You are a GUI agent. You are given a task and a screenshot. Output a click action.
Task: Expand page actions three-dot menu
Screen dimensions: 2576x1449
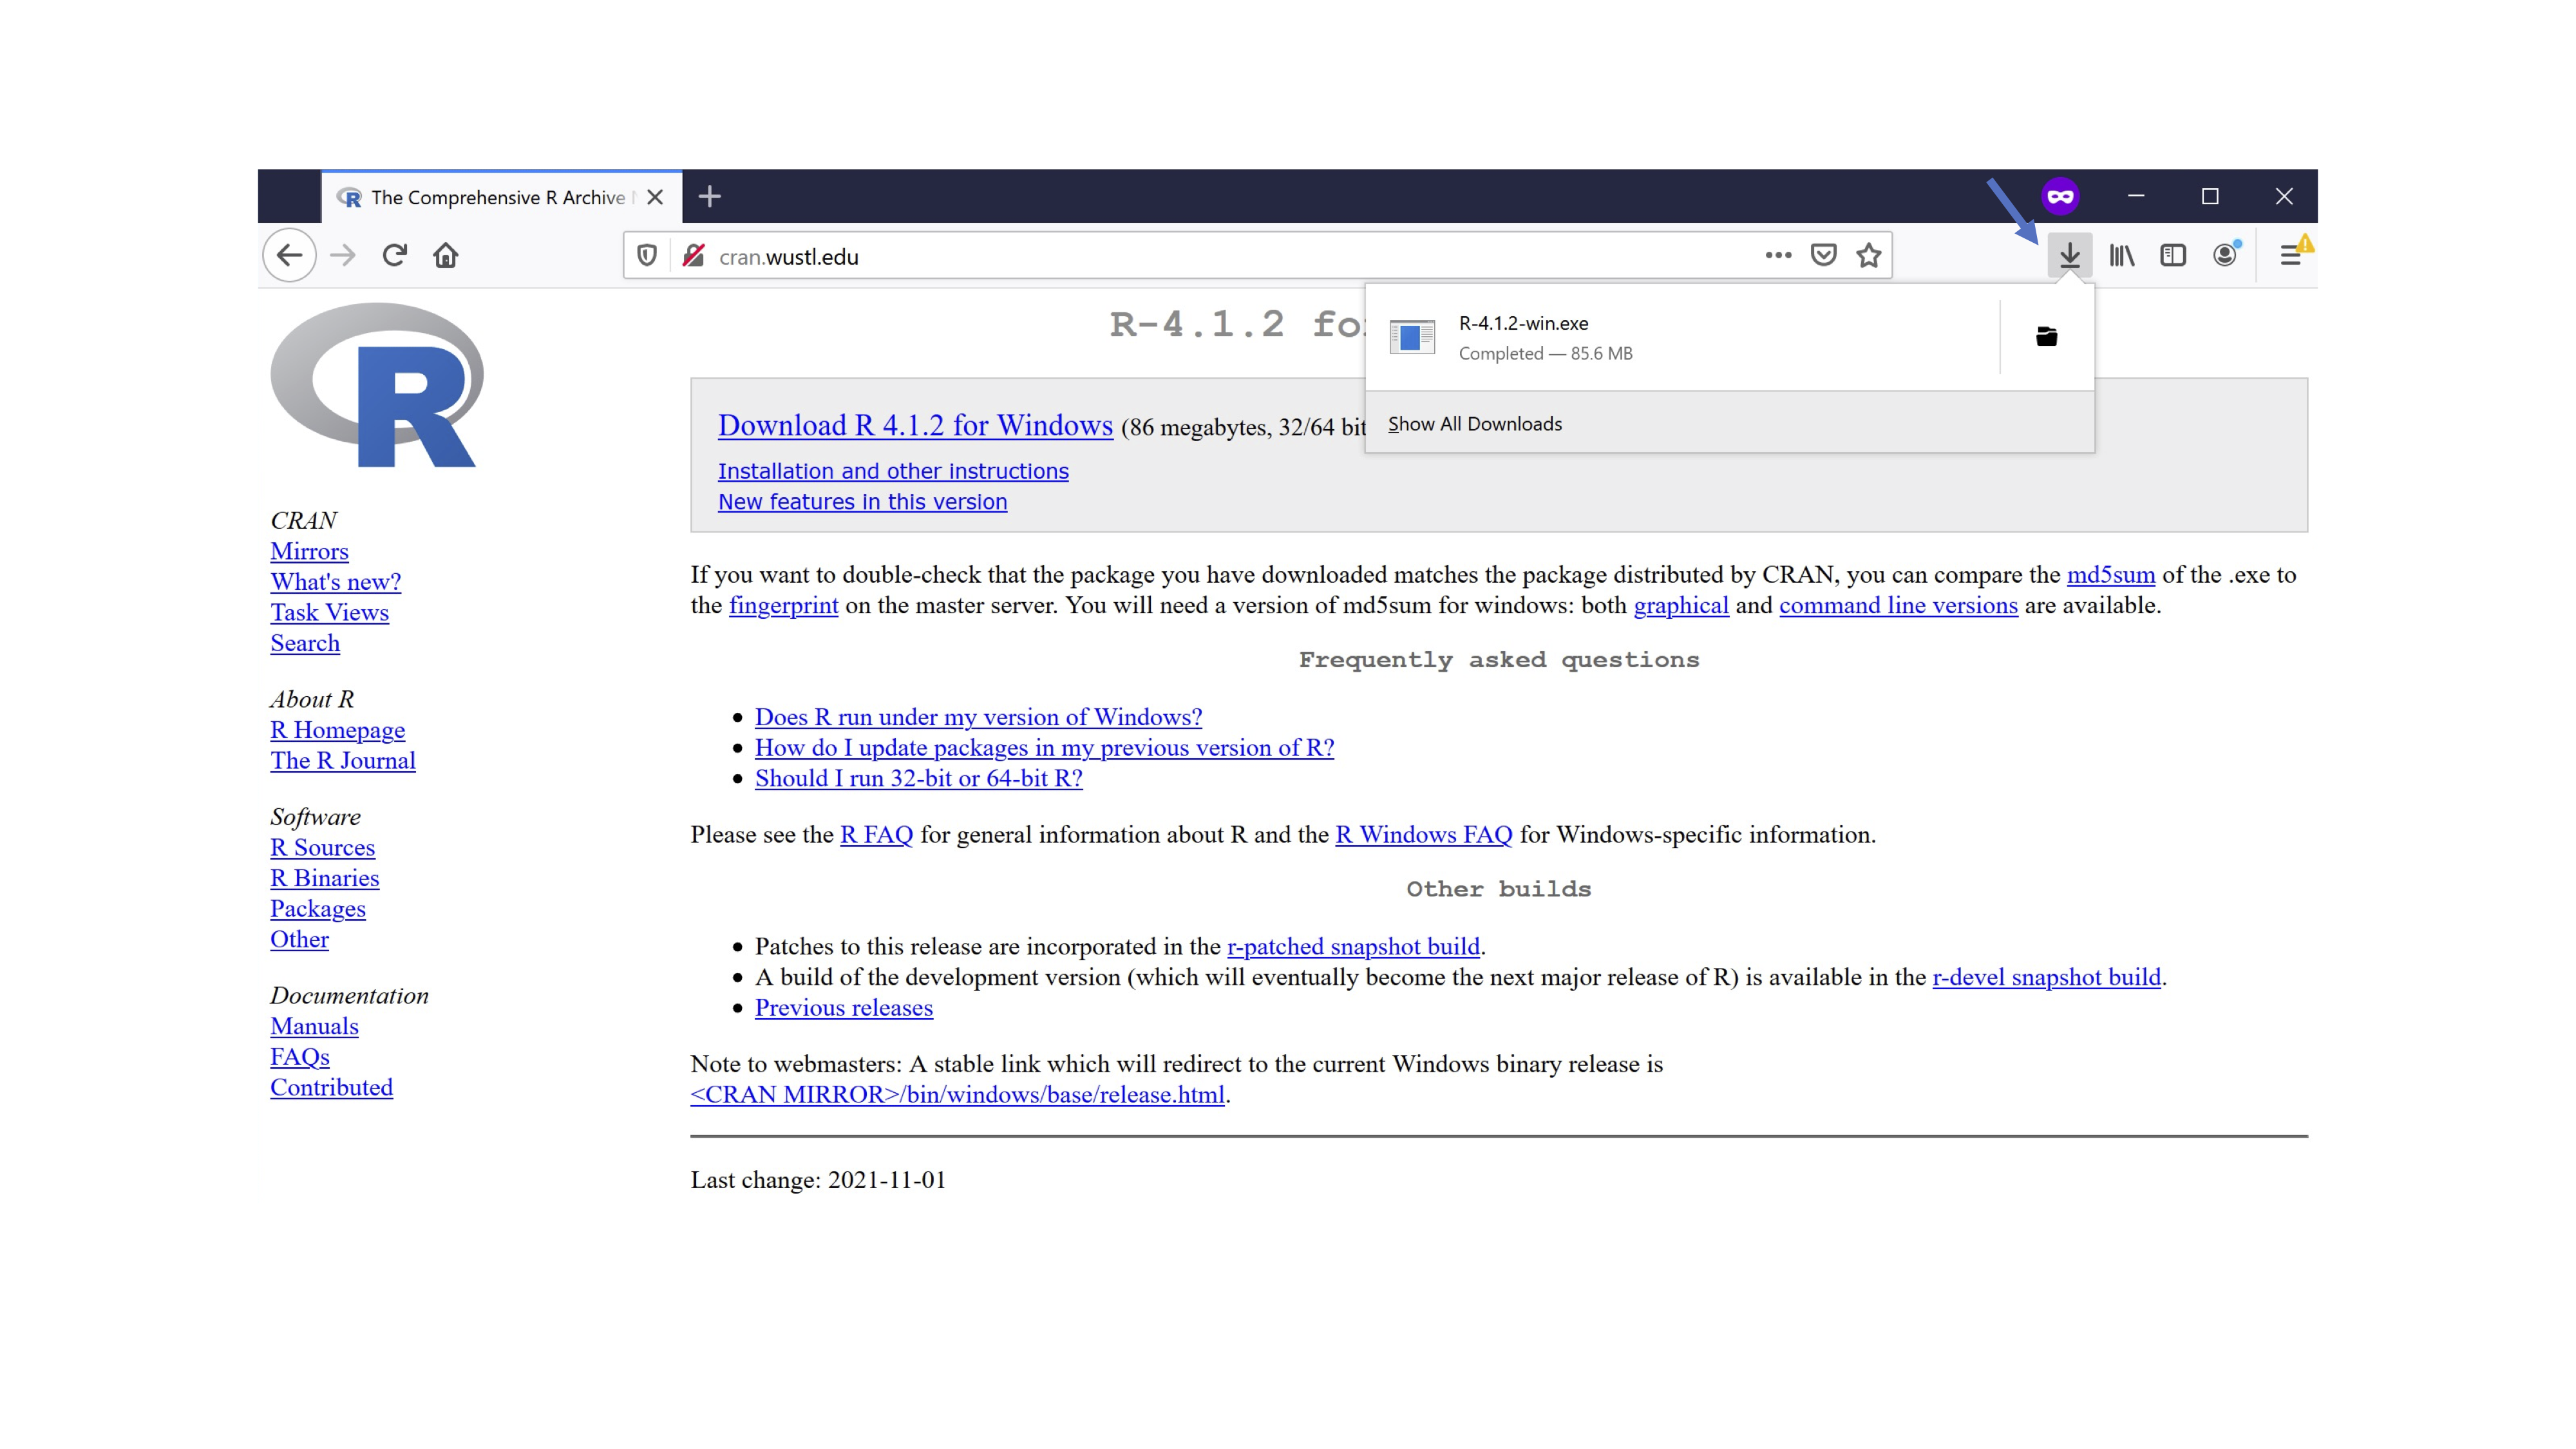pyautogui.click(x=1777, y=256)
